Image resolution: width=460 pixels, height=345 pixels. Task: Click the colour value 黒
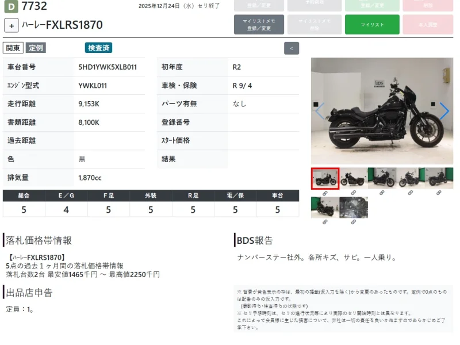point(82,159)
